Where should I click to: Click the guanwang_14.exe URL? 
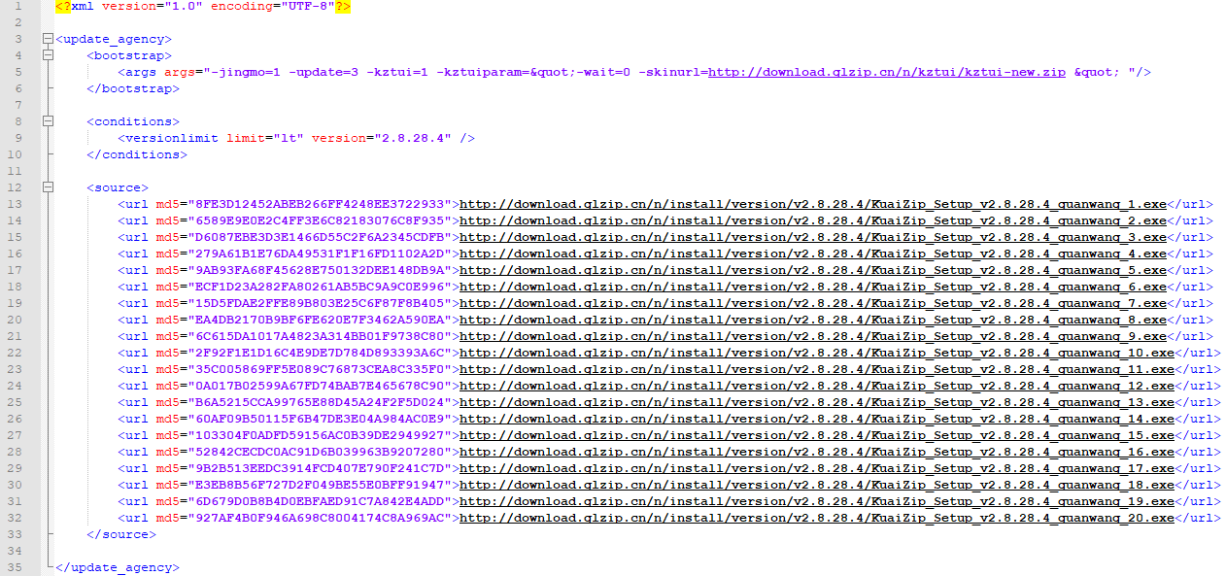pyautogui.click(x=816, y=419)
